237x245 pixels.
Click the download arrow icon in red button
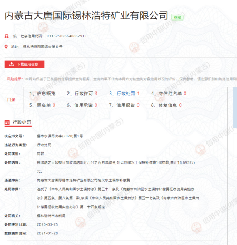12,64
